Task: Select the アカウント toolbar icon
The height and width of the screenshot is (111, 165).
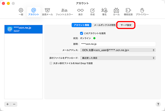Action: [34, 11]
